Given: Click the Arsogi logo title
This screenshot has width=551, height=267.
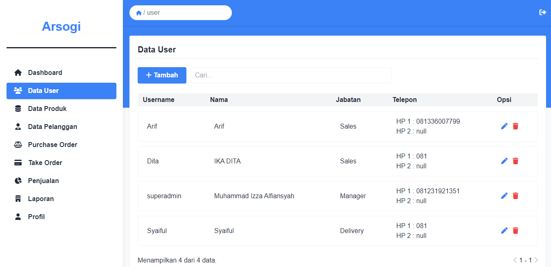Looking at the screenshot, I should pos(61,27).
